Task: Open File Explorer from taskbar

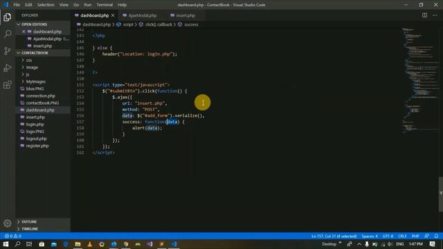Action: pyautogui.click(x=78, y=244)
